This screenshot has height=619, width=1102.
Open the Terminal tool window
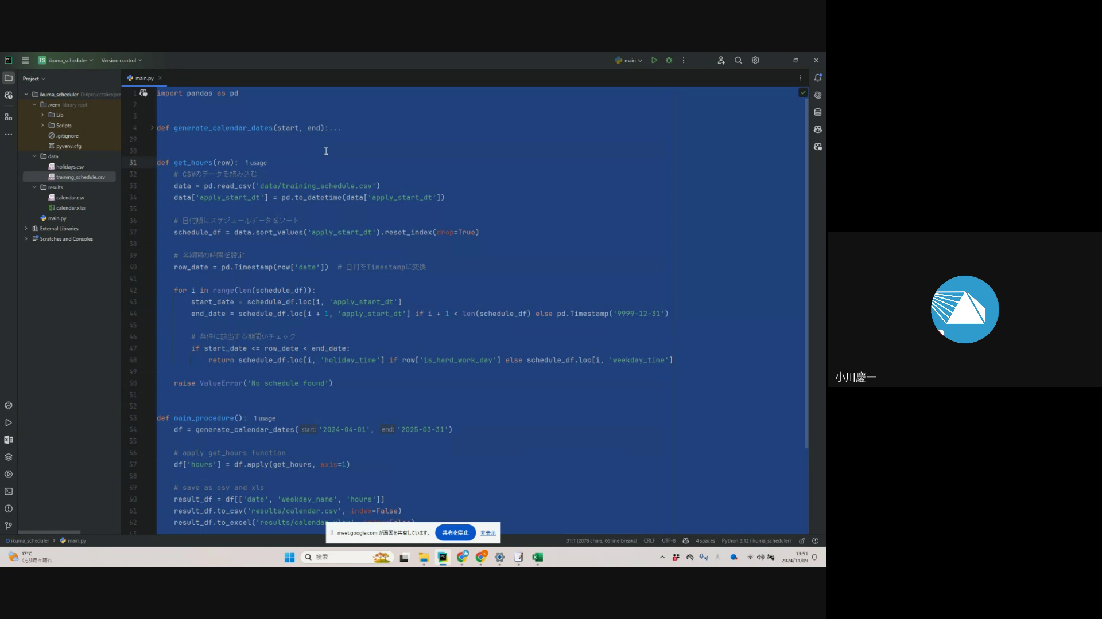9,491
